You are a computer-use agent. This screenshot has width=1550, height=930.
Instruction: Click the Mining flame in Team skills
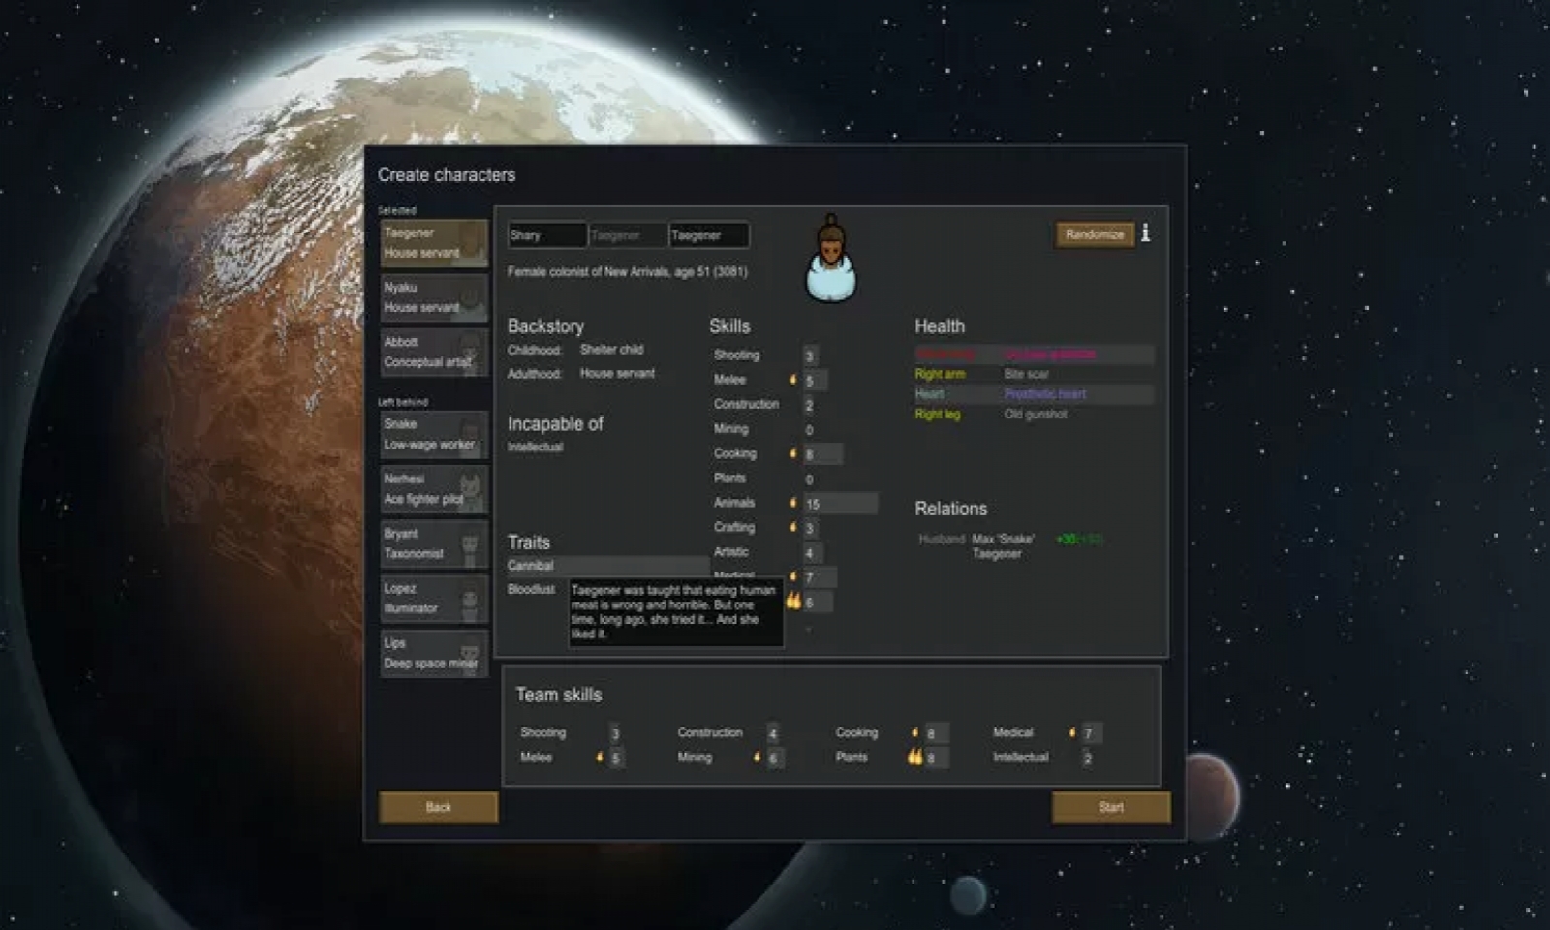(757, 757)
